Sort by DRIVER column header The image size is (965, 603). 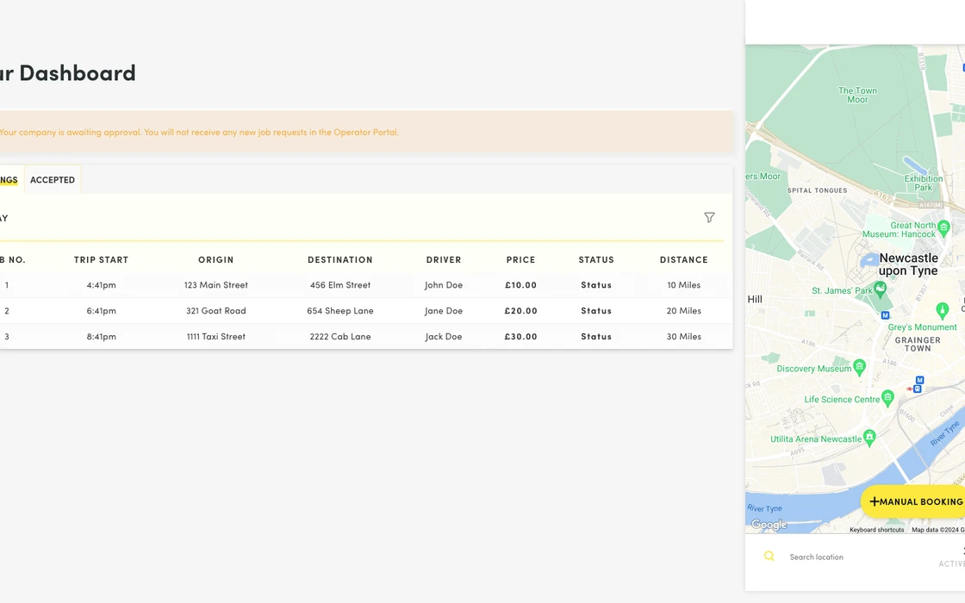(444, 259)
